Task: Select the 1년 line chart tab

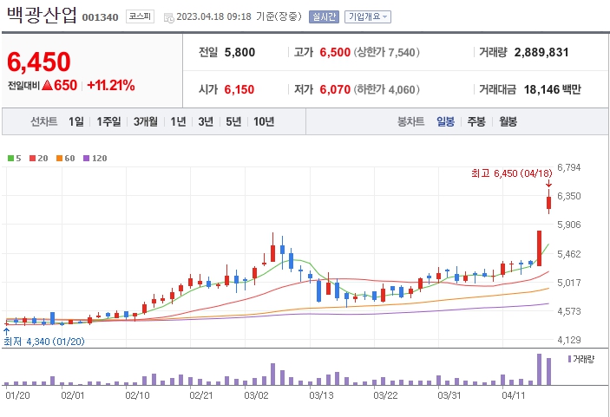Action: click(178, 121)
